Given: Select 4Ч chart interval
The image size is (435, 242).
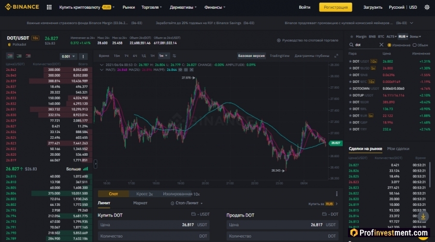Looking at the screenshot, I should click(x=135, y=56).
